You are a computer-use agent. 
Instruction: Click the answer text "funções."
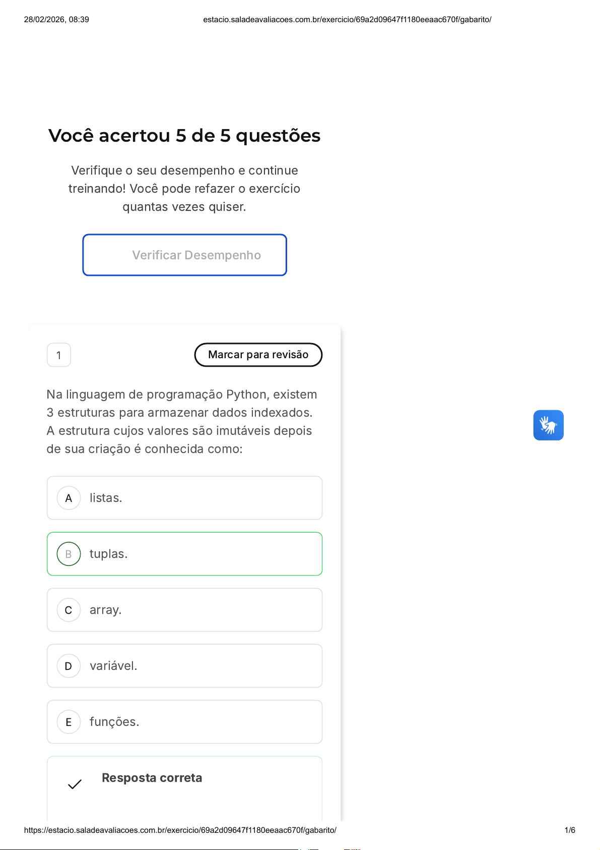point(114,722)
